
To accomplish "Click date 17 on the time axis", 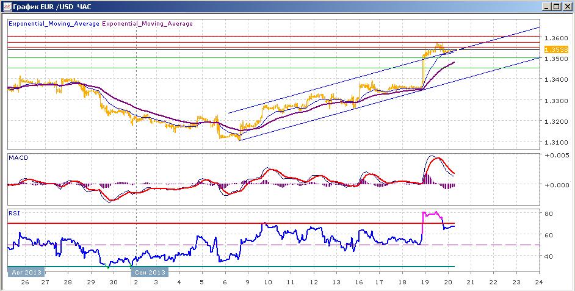I will click(379, 282).
